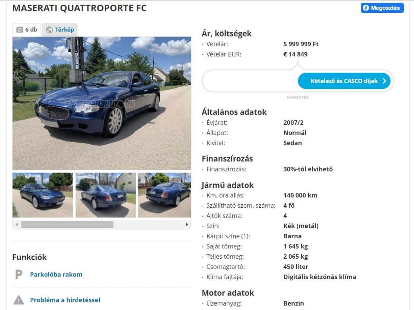414x310 pixels.
Task: Click the gallery scroll right arrow
Action: (x=187, y=225)
